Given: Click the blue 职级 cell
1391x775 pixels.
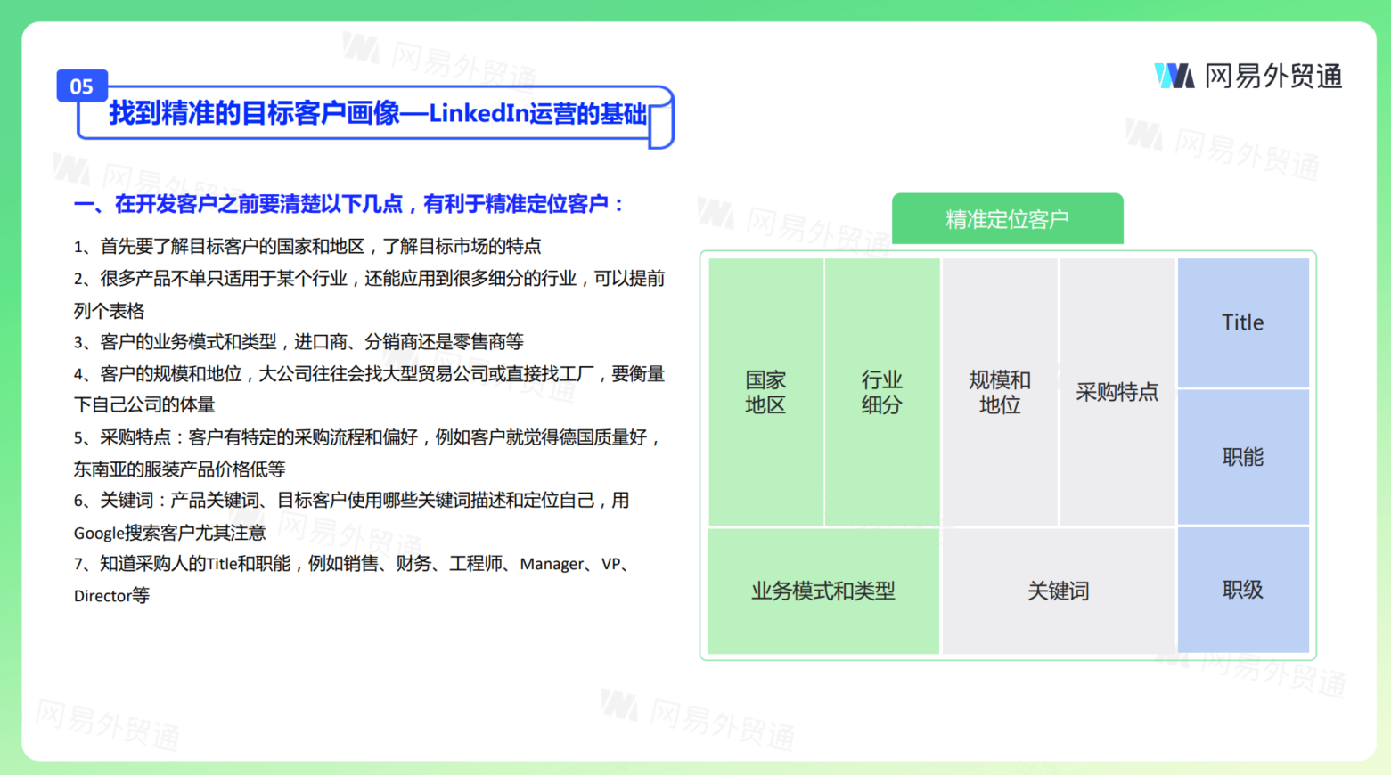Looking at the screenshot, I should pos(1242,590).
